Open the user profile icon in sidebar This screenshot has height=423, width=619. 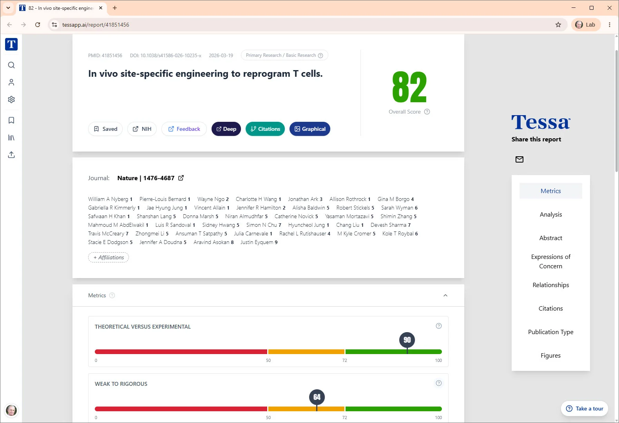(x=11, y=82)
